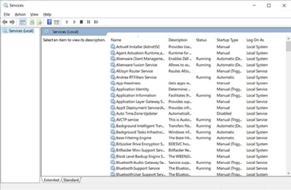This screenshot has height=190, width=291.
Task: Click 'The WBENGI..' description text
Action: [x=179, y=156]
